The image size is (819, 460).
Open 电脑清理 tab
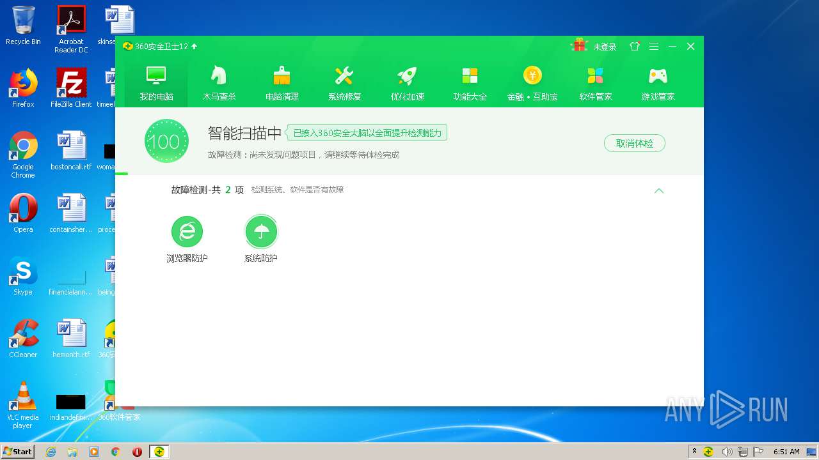(x=282, y=83)
